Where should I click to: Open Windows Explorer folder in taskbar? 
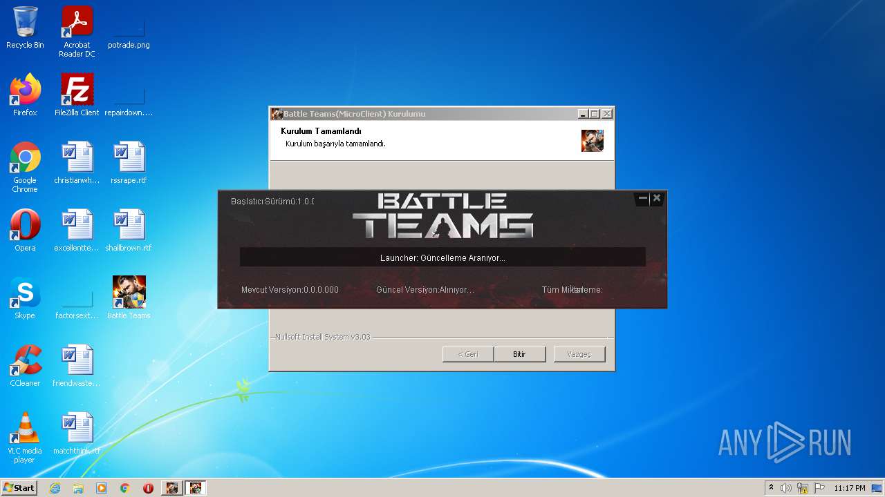tap(78, 488)
